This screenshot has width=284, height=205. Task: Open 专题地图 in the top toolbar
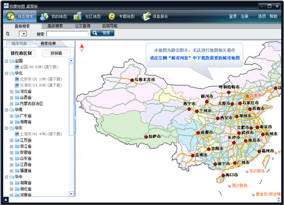click(122, 17)
